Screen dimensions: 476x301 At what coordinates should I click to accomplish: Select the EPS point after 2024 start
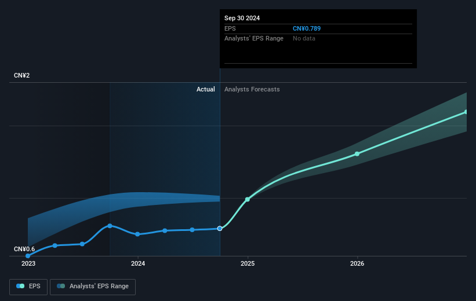coord(165,231)
